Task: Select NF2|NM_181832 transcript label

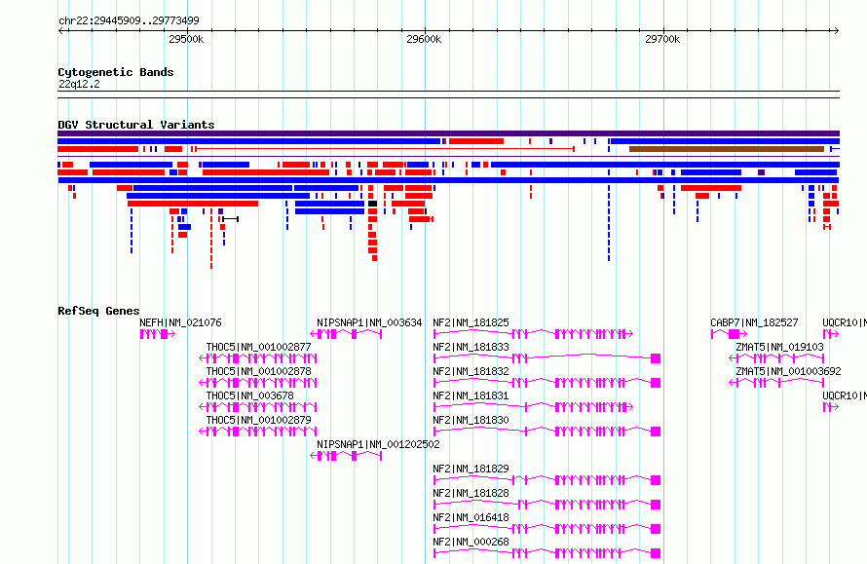Action: coord(471,371)
